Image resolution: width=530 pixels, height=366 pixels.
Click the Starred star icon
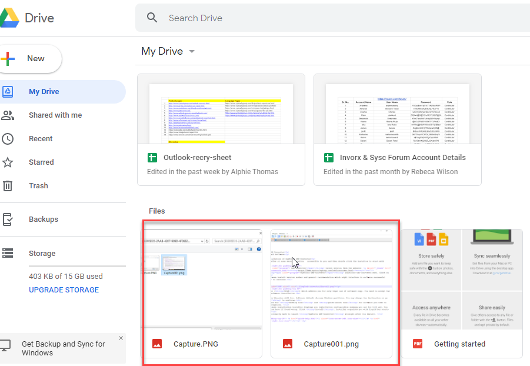(8, 162)
